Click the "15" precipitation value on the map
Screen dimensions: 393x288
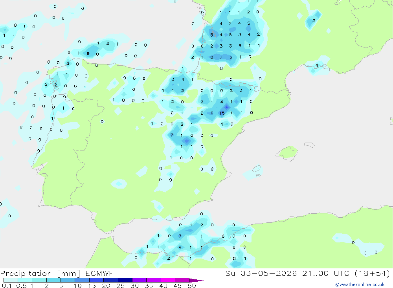[222, 113]
